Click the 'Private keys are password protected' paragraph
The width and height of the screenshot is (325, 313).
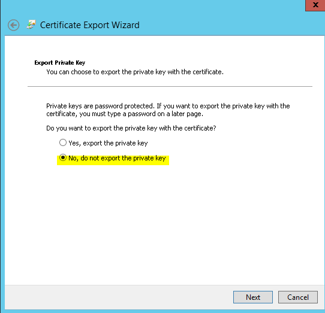(x=168, y=110)
